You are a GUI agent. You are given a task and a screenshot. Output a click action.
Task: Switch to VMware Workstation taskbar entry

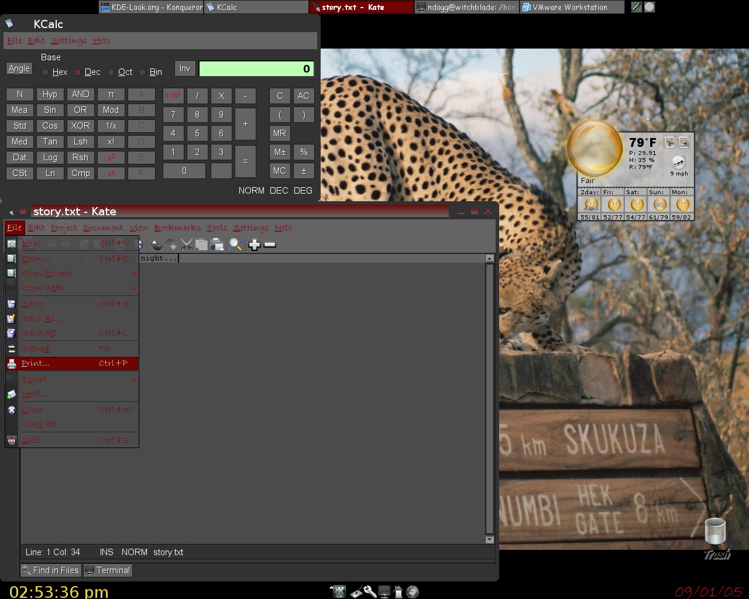tap(571, 7)
